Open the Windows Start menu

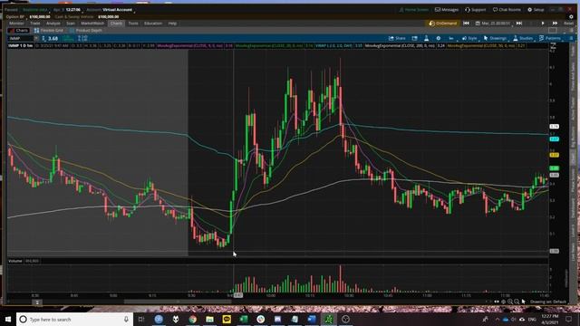(8, 319)
